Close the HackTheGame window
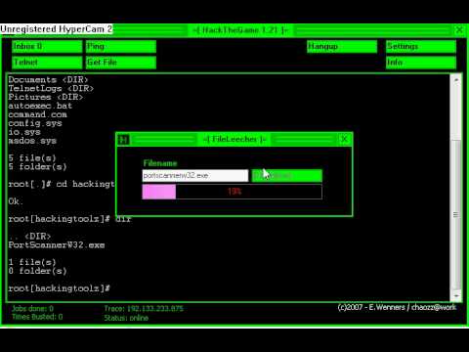Image resolution: width=469 pixels, height=352 pixels. [459, 30]
